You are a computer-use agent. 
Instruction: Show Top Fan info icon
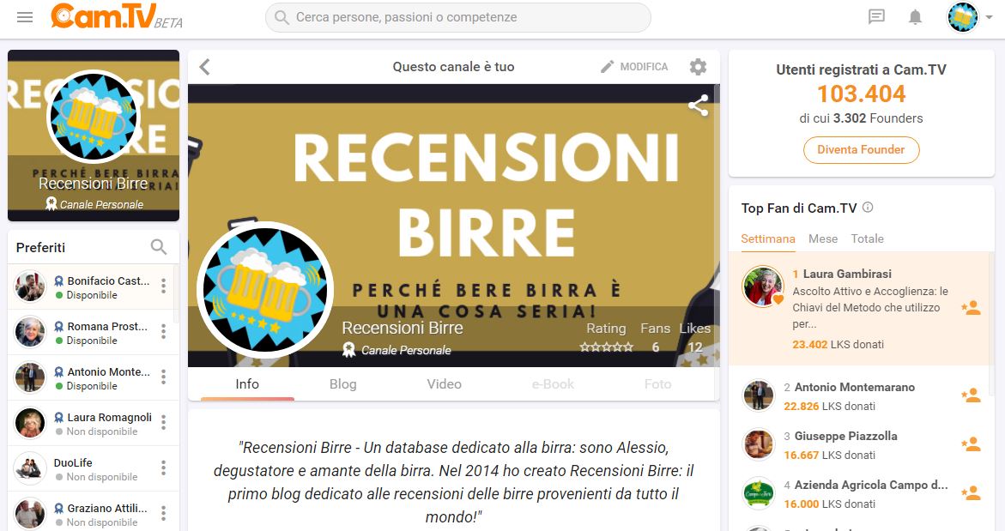point(868,207)
